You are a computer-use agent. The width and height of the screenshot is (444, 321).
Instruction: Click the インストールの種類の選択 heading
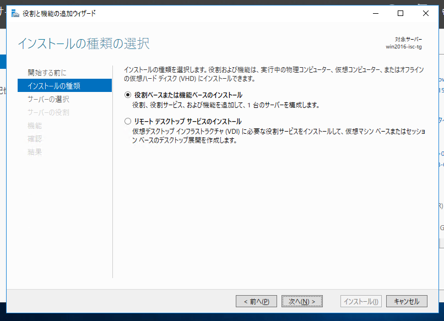pyautogui.click(x=84, y=43)
